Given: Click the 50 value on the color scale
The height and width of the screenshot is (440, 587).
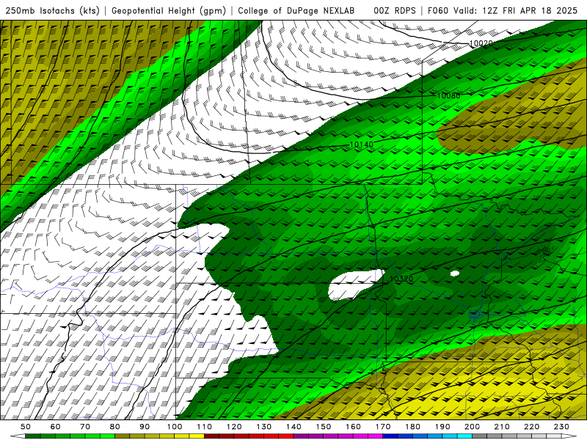Looking at the screenshot, I should (x=26, y=427).
